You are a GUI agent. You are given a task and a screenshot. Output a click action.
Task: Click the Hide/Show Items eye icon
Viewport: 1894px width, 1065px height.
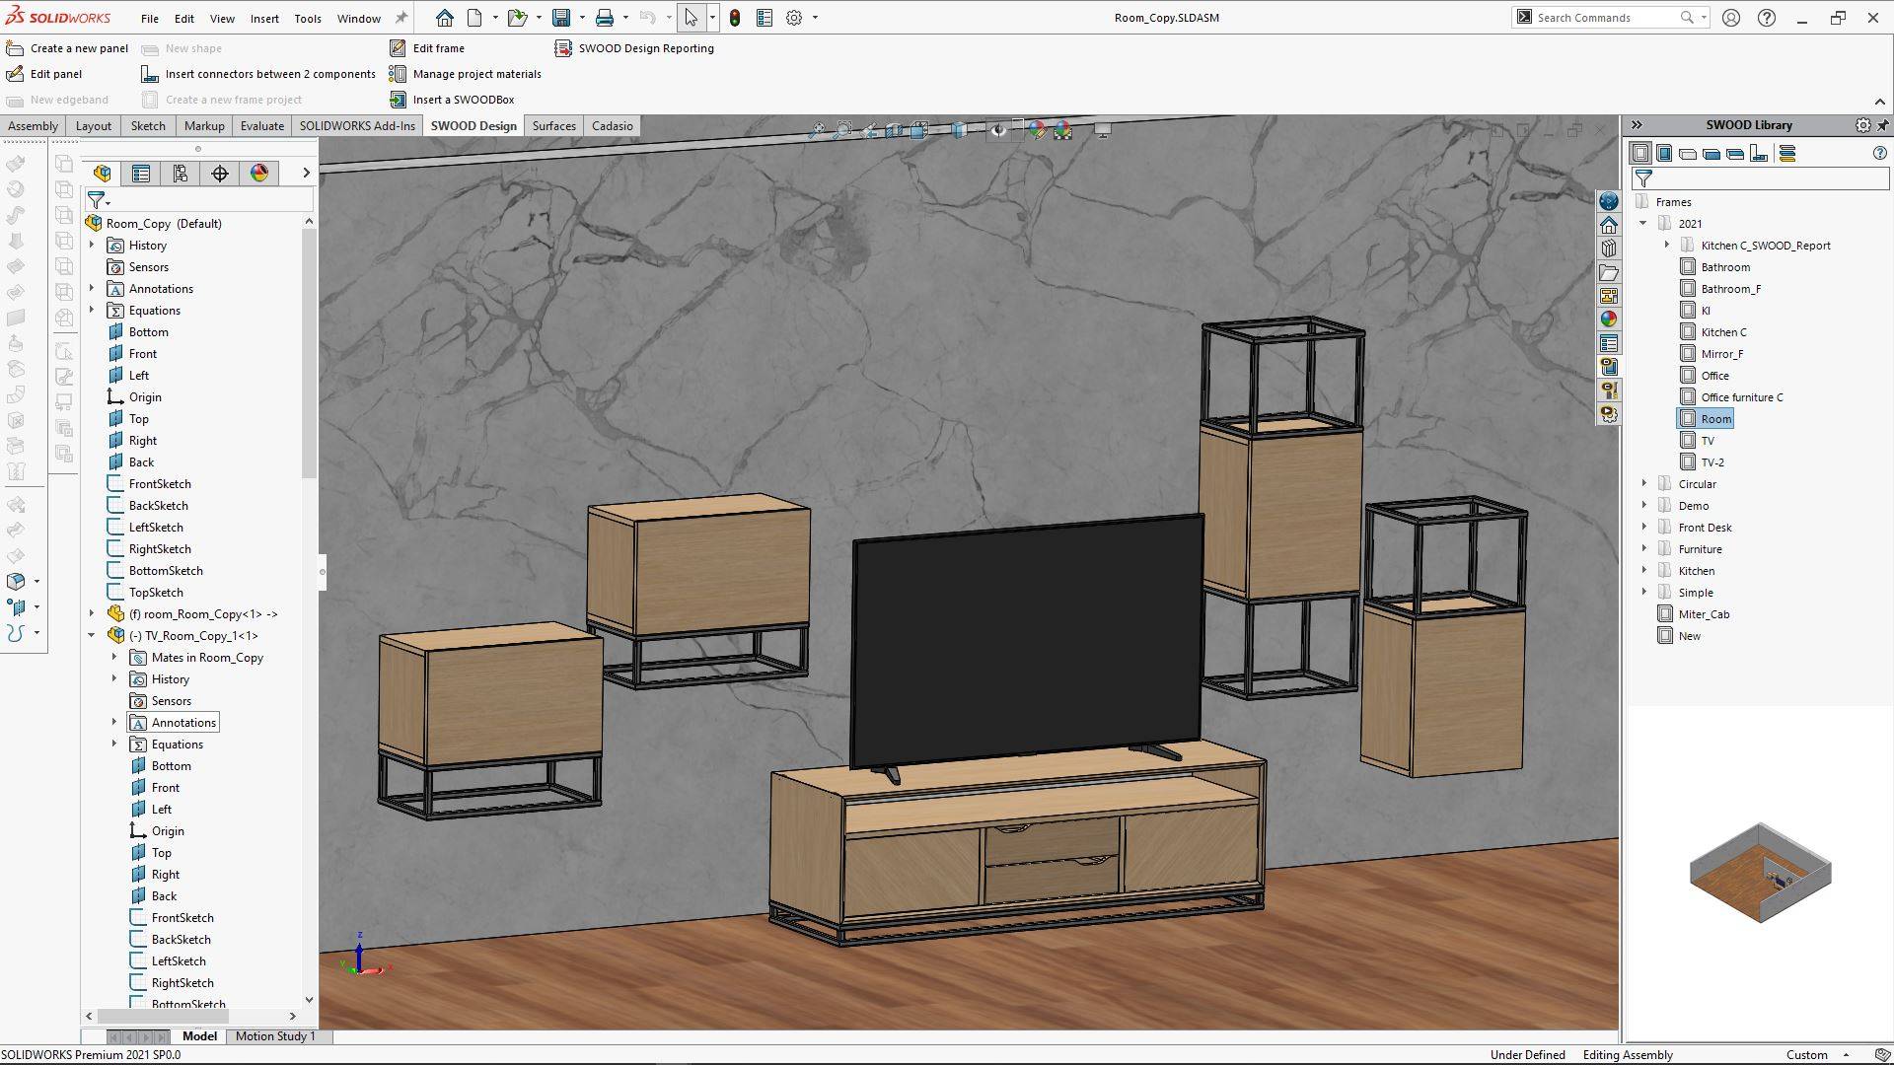click(998, 130)
